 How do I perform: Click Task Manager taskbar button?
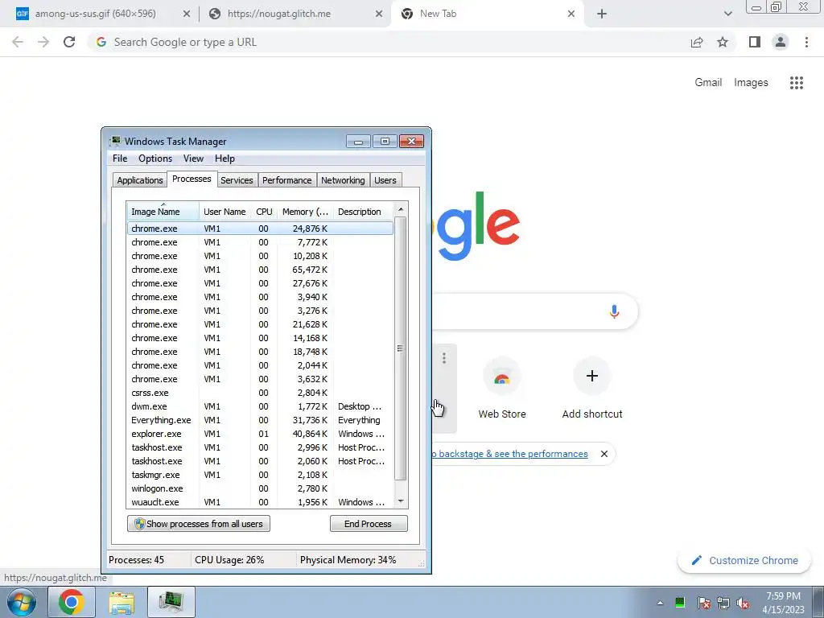coord(171,602)
